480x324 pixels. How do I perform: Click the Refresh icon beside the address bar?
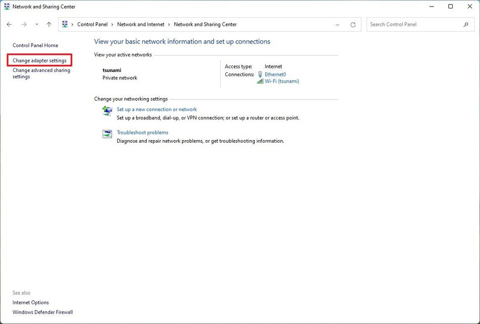pyautogui.click(x=353, y=24)
